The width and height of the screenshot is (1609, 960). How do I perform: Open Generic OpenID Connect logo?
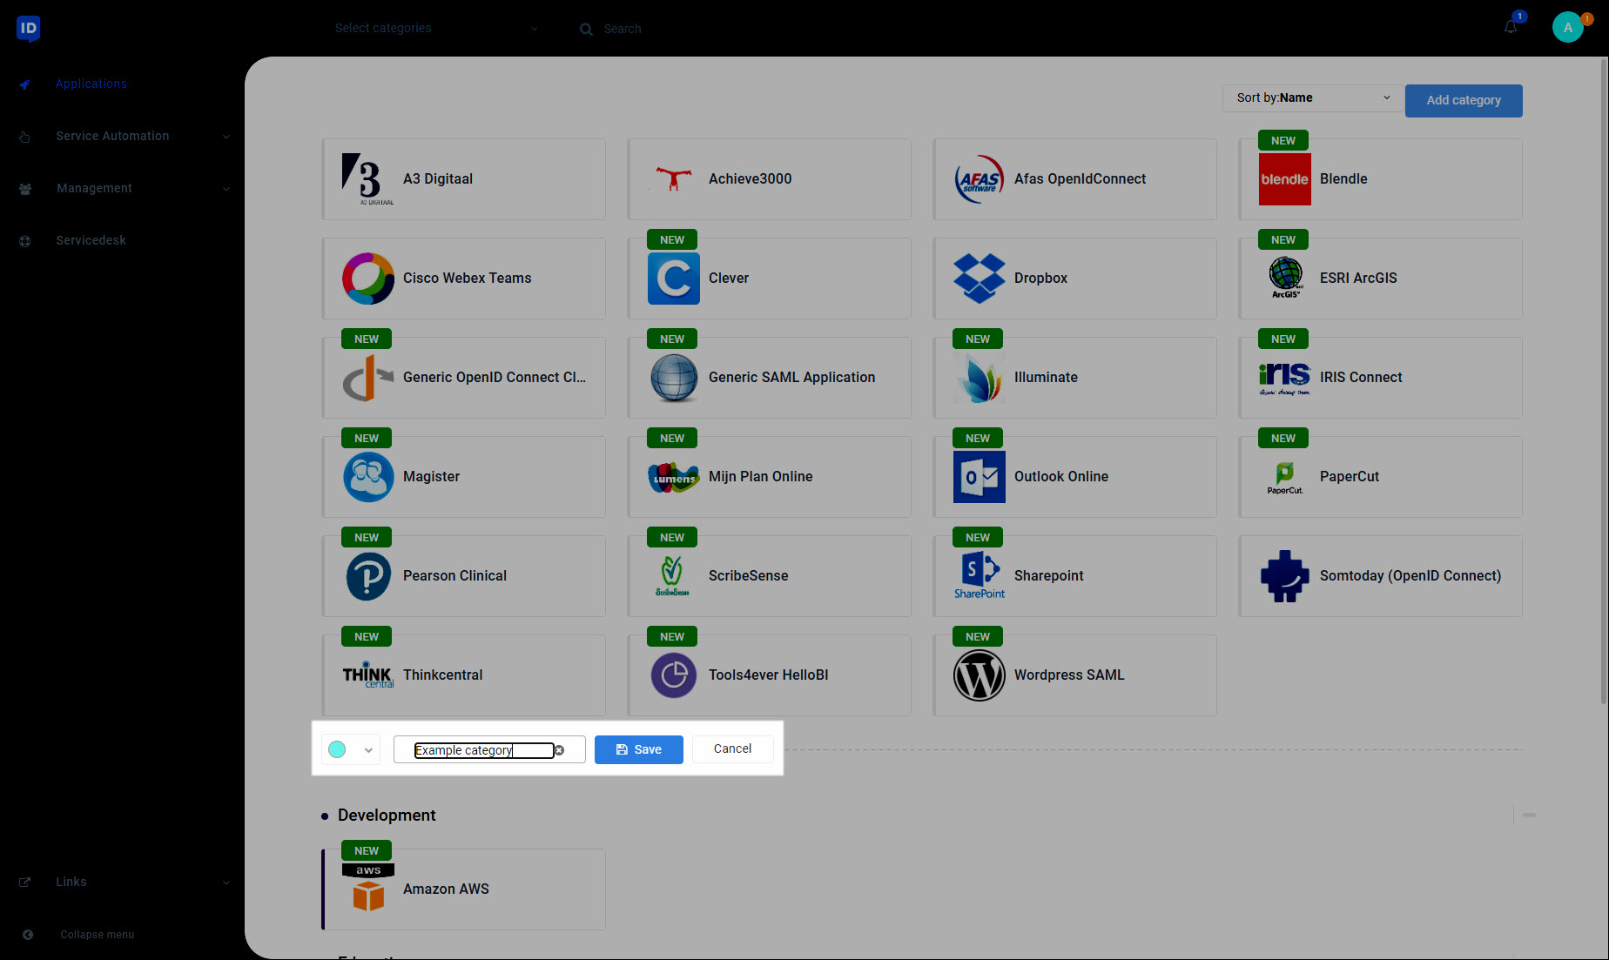[368, 378]
